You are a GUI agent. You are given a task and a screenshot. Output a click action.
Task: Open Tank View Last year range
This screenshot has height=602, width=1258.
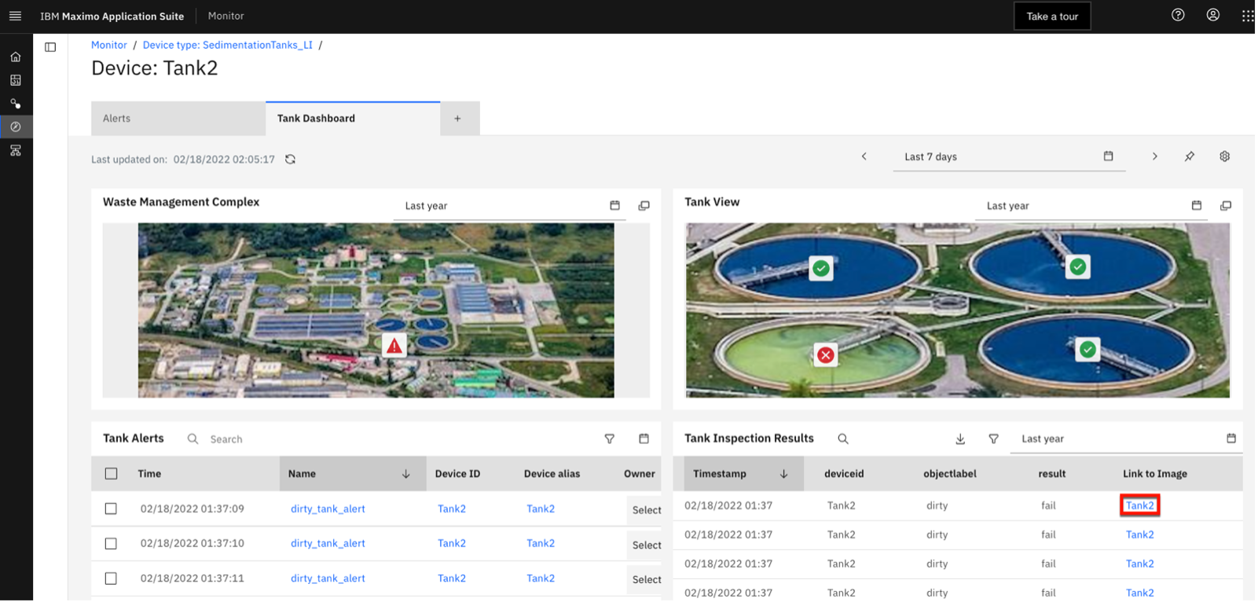point(1091,206)
